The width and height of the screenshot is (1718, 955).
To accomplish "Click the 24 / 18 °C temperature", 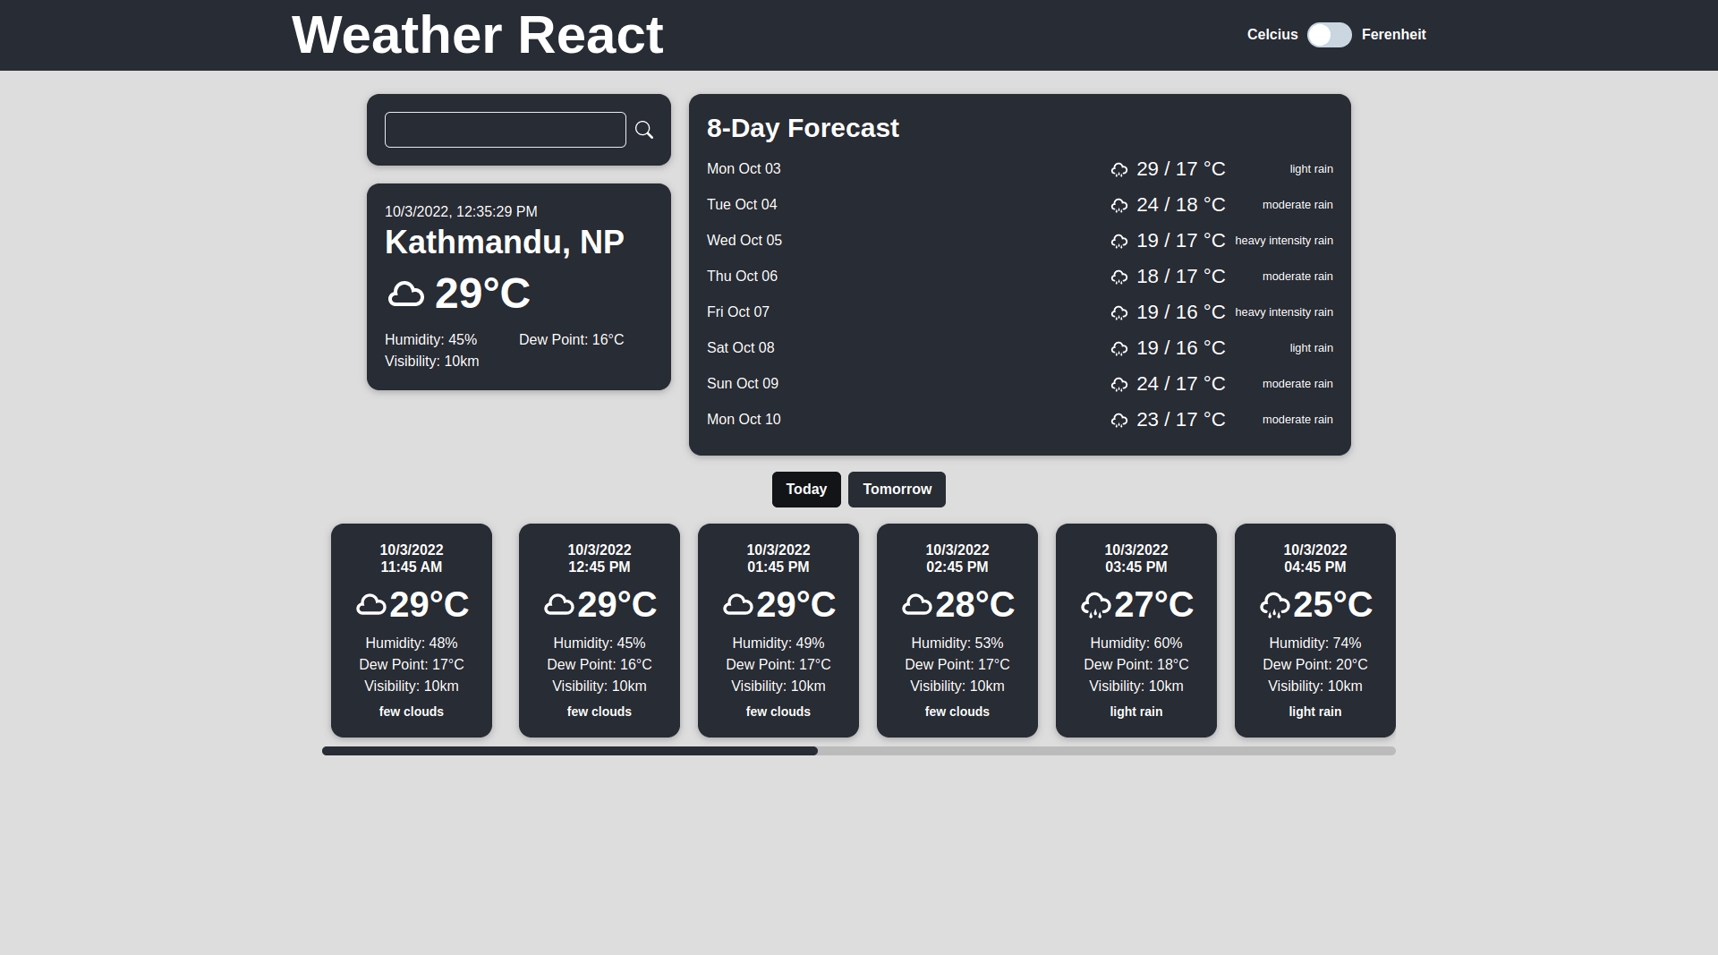I will [1181, 205].
